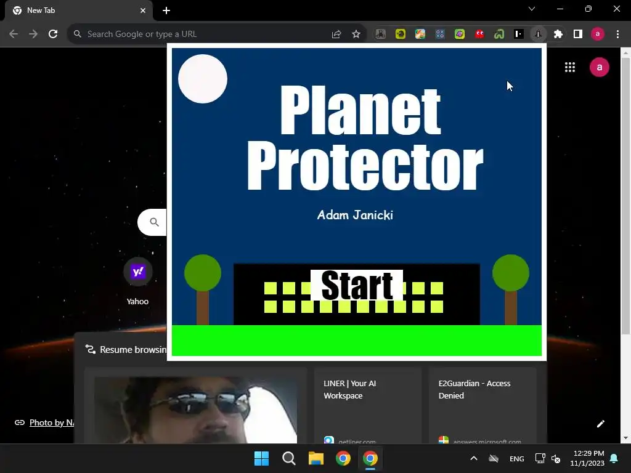Open File Explorer from the taskbar

(316, 458)
